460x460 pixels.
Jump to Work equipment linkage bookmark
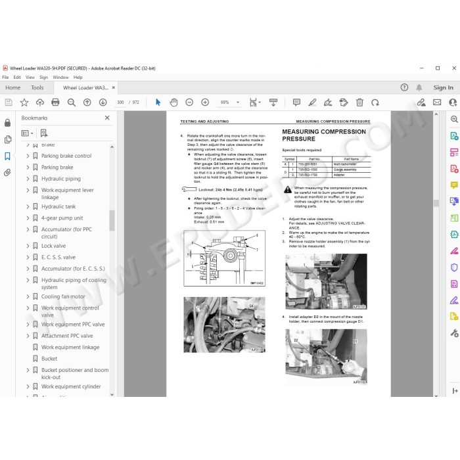(x=70, y=348)
